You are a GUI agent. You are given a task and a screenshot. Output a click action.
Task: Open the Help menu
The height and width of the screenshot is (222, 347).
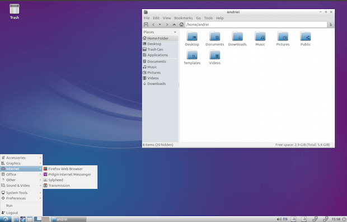click(220, 18)
